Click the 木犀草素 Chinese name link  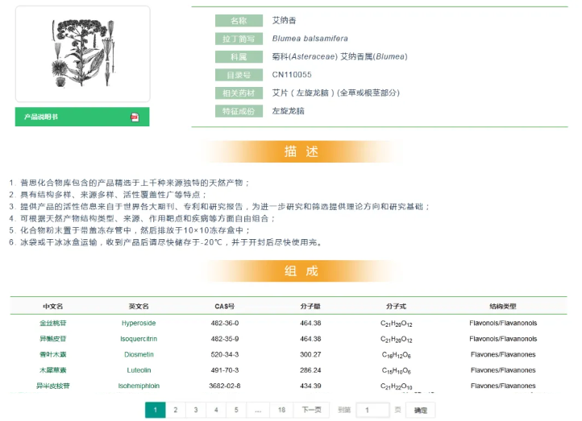[x=53, y=370]
